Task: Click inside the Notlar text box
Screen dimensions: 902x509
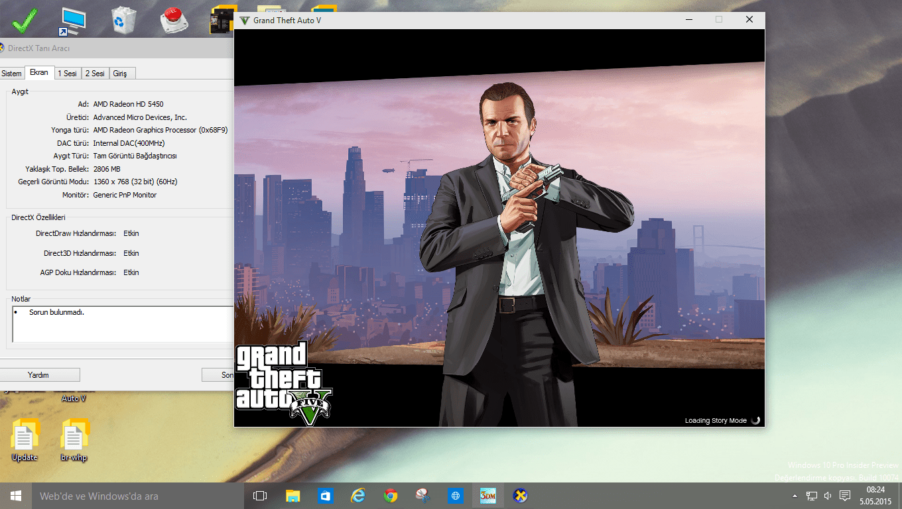Action: 123,324
